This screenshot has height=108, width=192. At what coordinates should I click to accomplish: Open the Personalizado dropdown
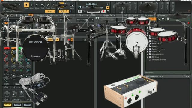tap(85, 20)
